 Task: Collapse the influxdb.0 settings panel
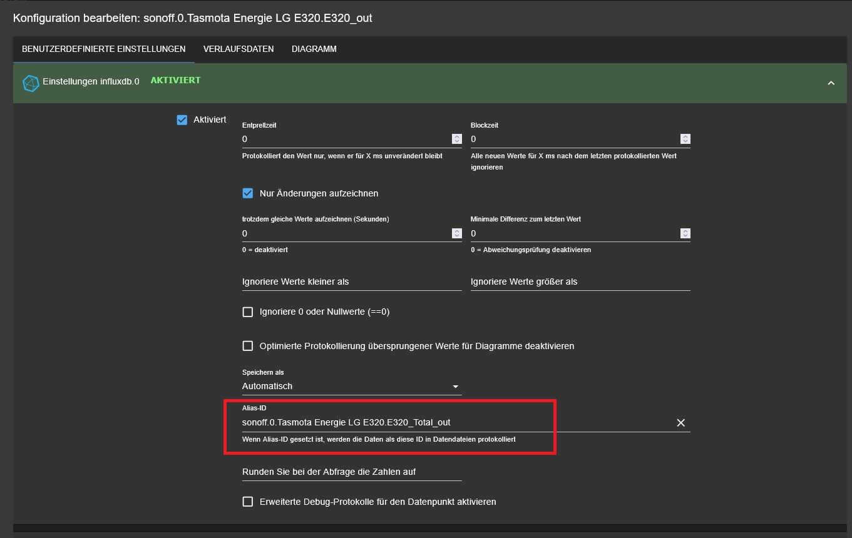click(x=831, y=83)
